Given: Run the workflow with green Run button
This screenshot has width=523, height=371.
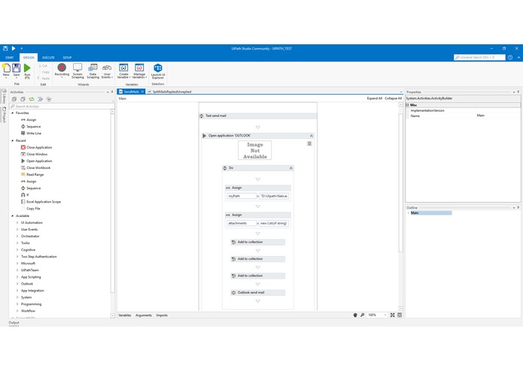Looking at the screenshot, I should click(27, 68).
